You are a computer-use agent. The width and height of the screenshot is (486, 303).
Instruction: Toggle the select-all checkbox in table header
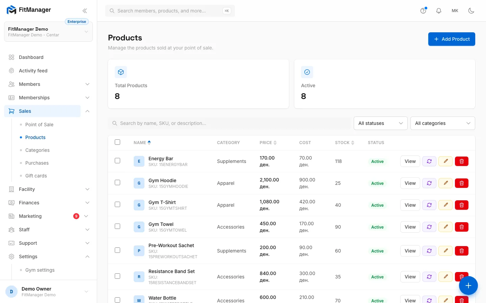pos(117,142)
